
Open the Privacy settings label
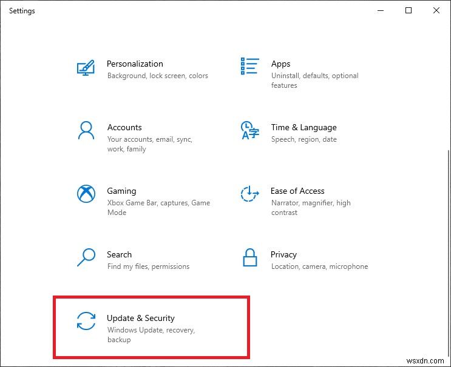pyautogui.click(x=283, y=254)
